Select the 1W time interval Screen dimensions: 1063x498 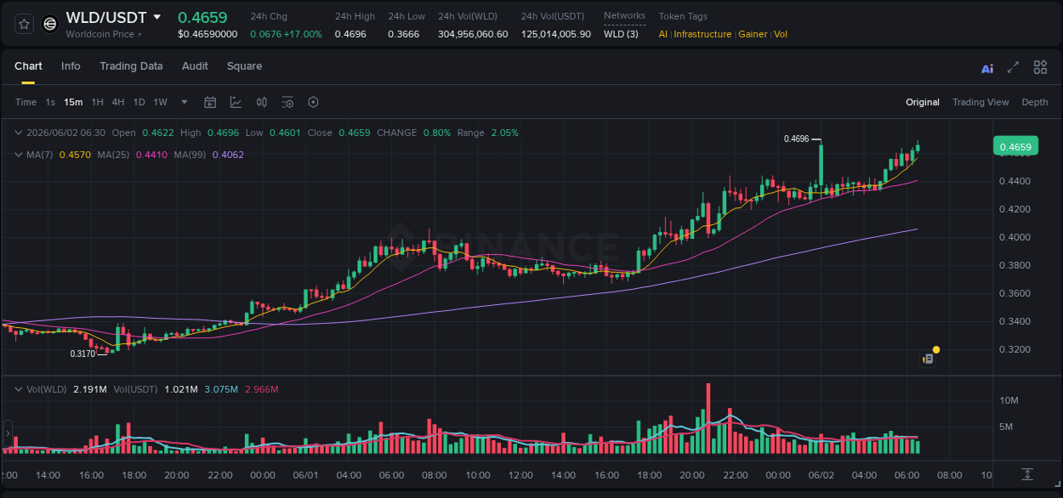160,102
